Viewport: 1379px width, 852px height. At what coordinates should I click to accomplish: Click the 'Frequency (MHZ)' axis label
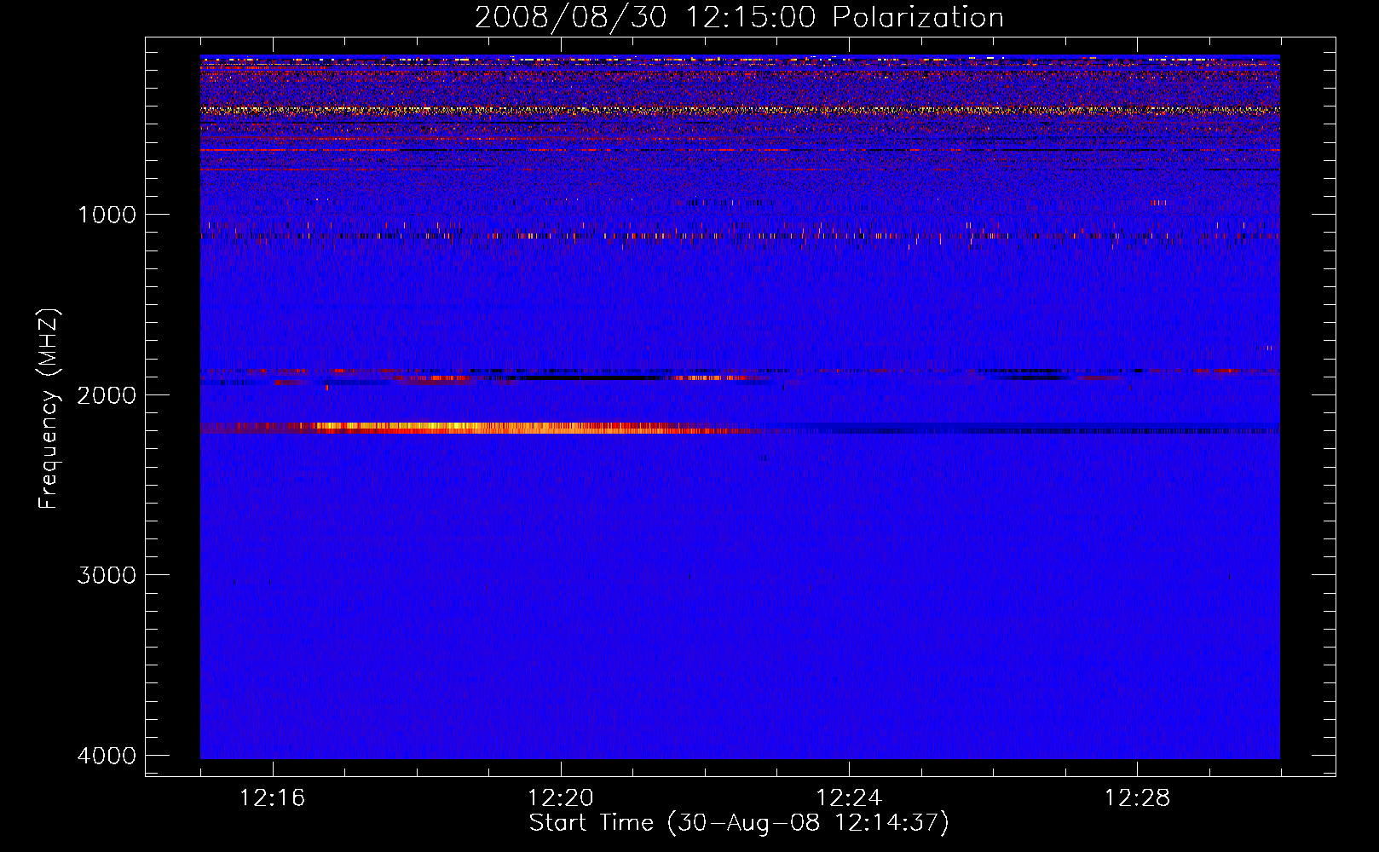(x=49, y=408)
